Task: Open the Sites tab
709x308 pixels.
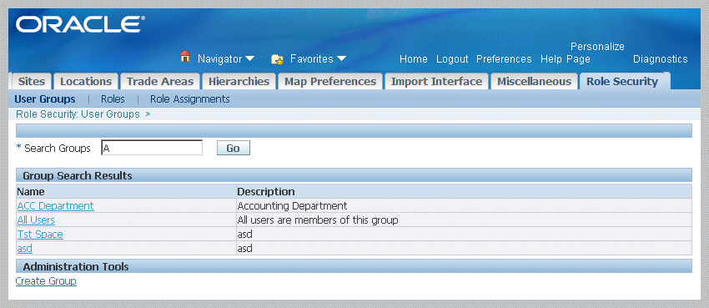Action: (31, 82)
